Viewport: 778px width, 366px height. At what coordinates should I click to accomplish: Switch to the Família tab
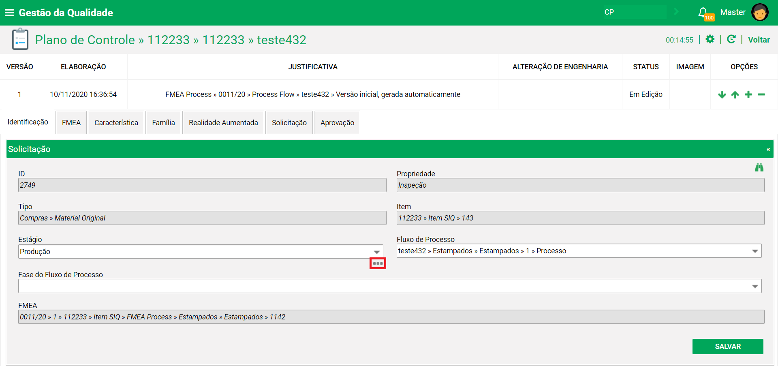tap(163, 122)
